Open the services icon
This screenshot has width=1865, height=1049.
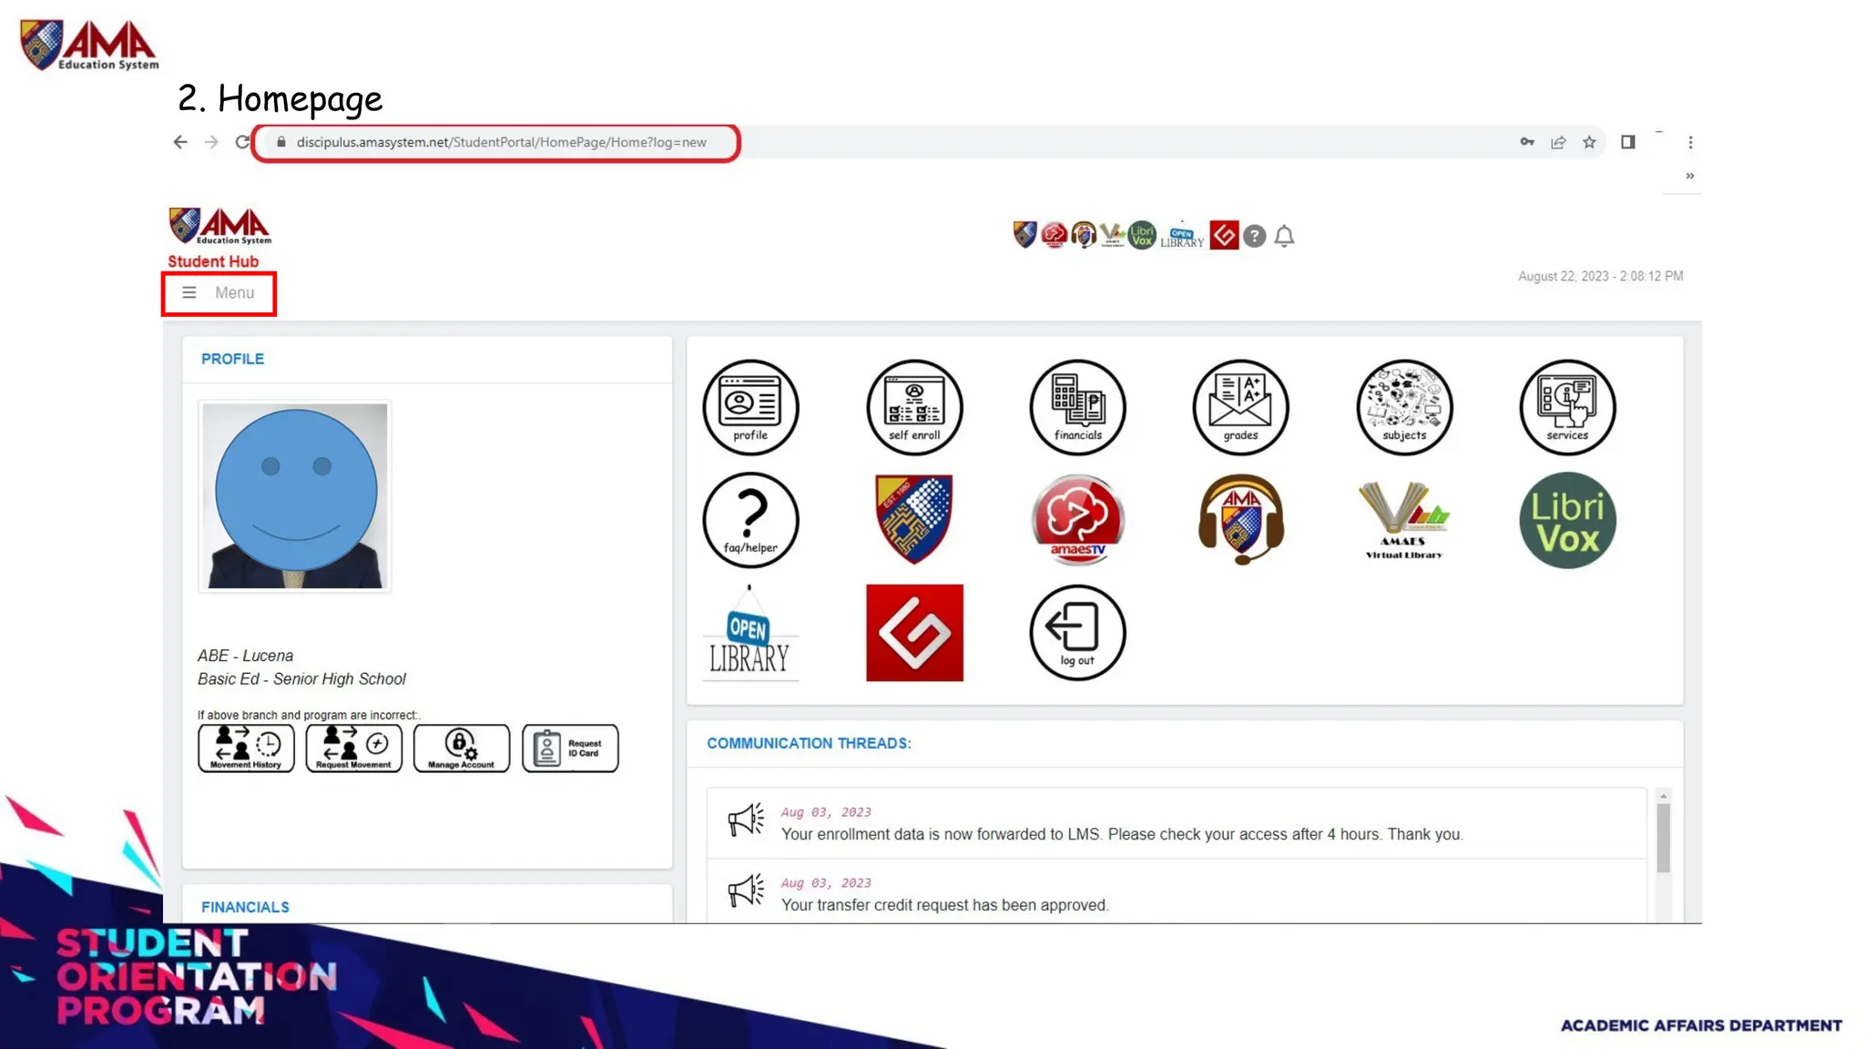[1567, 407]
